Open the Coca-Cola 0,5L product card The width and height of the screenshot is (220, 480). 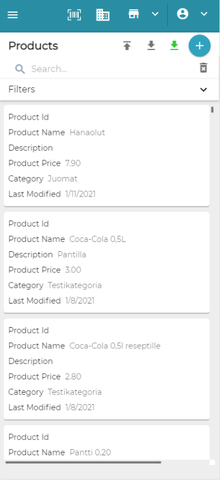coord(106,262)
